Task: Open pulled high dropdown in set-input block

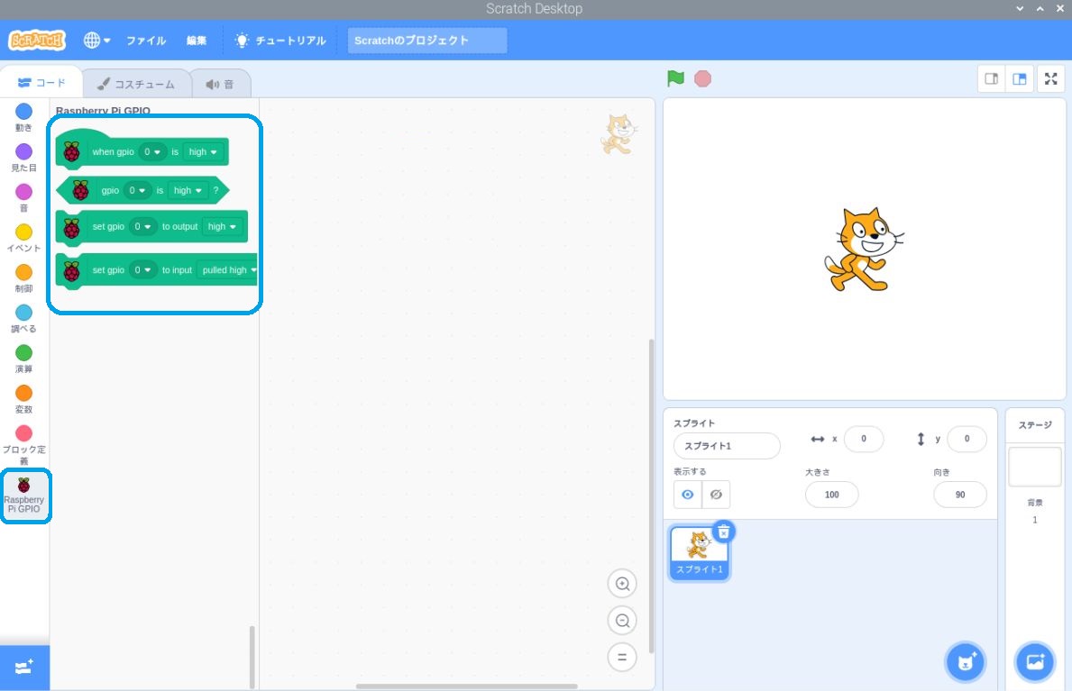Action: (x=228, y=270)
